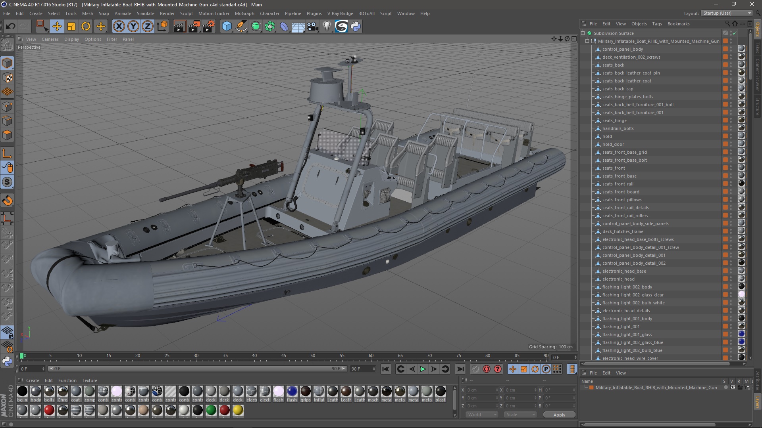Toggle visibility dots for seats_back object

point(731,65)
